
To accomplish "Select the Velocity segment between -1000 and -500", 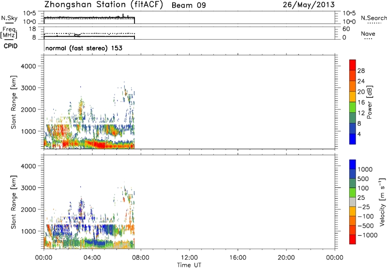I will tap(353, 230).
